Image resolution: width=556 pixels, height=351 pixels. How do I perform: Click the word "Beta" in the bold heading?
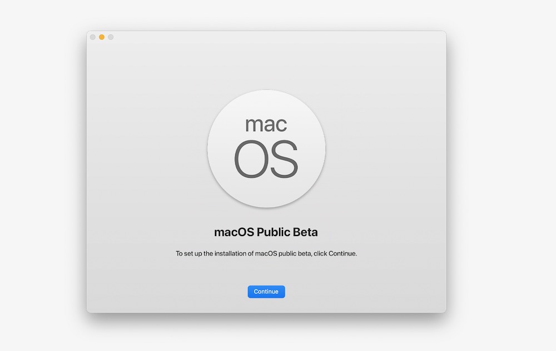306,232
